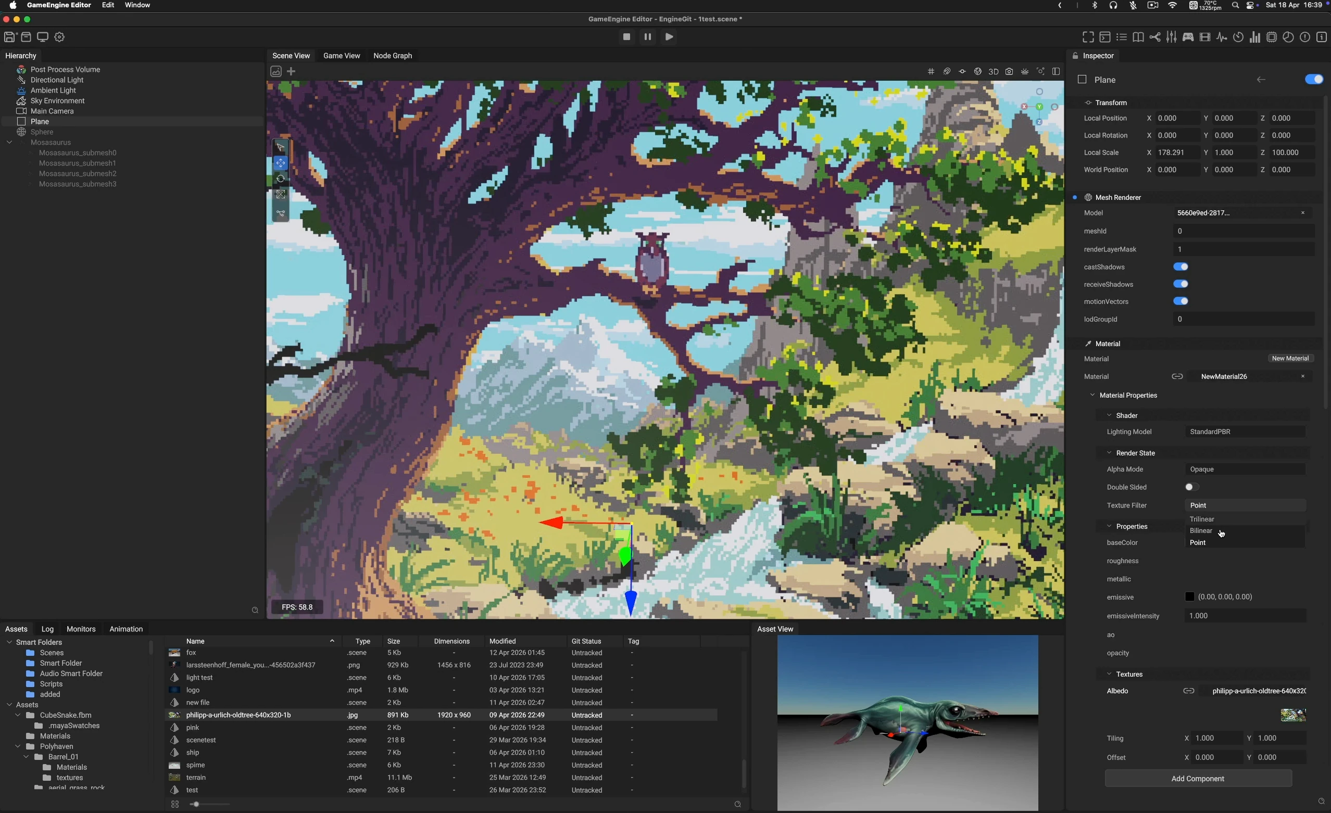Image resolution: width=1331 pixels, height=813 pixels.
Task: Collapse the Polyhaven folder
Action: (18, 746)
